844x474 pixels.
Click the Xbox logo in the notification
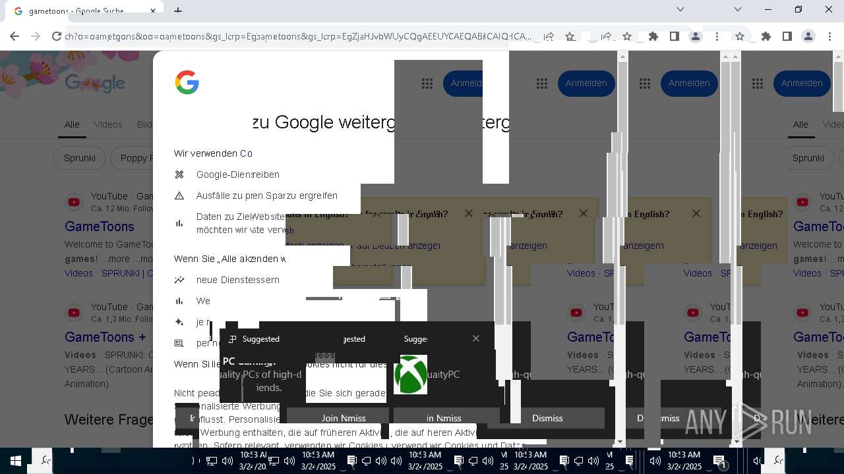pos(410,375)
